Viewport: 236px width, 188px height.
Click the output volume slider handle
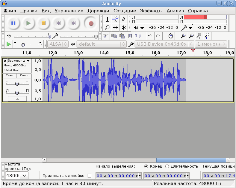point(49,36)
